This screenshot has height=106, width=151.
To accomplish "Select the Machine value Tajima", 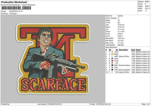I will pyautogui.click(x=120, y=16).
